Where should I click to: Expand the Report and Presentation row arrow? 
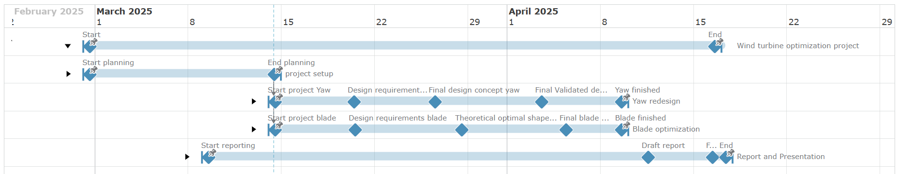tap(187, 157)
